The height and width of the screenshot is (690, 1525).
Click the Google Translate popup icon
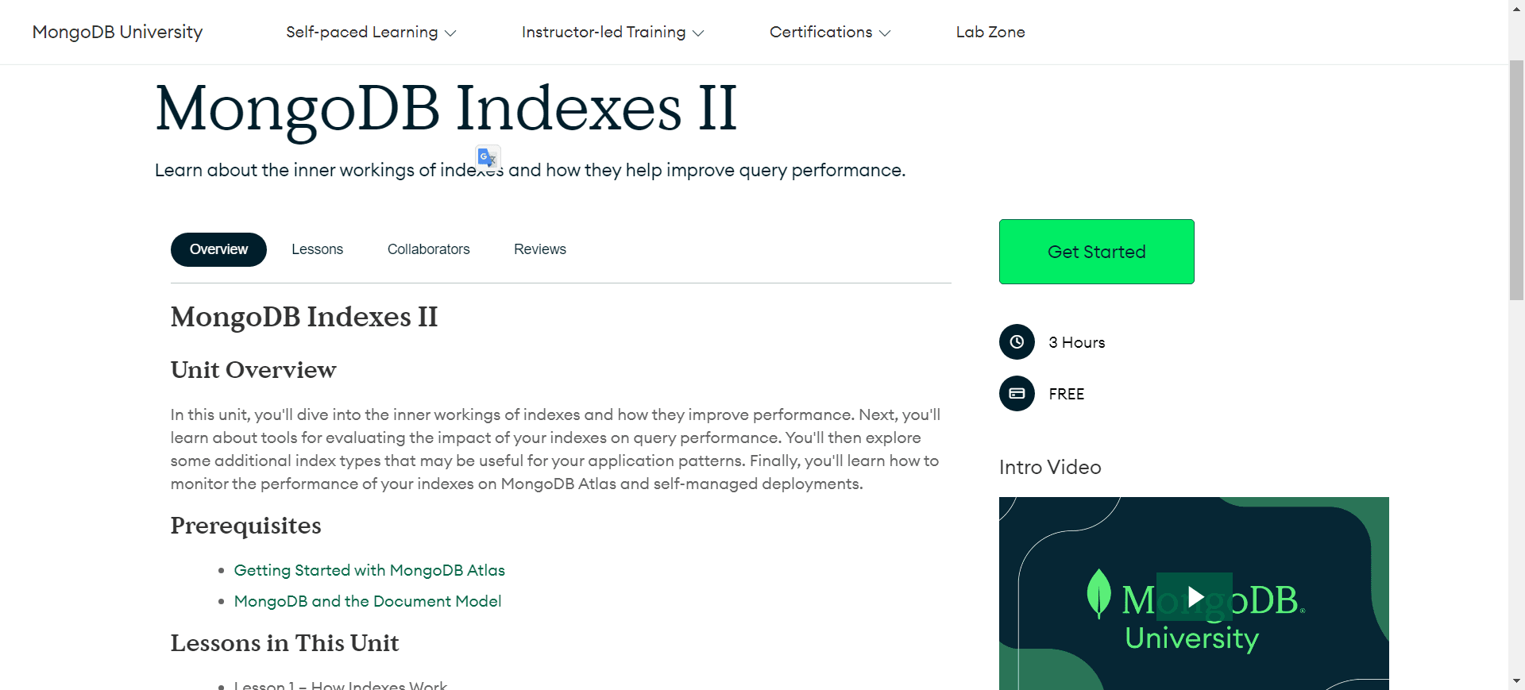click(x=488, y=157)
